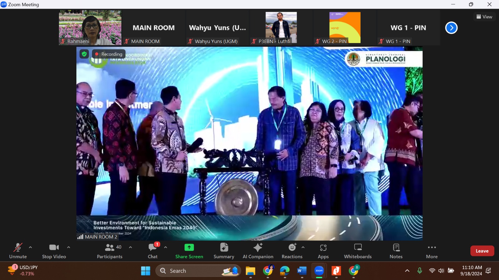The image size is (499, 280).
Task: Expand the arrow next to Reactions
Action: coord(303,247)
